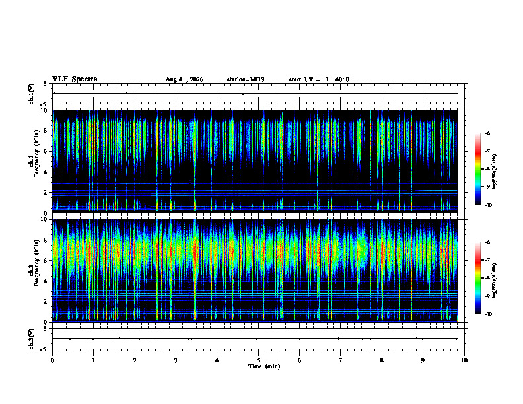
Task: Click the "start UT = 1 :40: 0" text
Action: tap(319, 79)
